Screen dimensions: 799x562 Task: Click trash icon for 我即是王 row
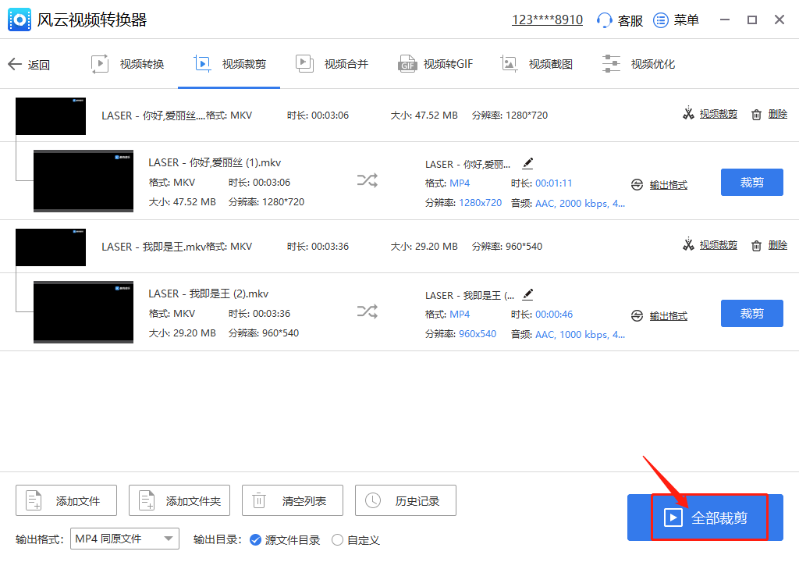click(756, 246)
